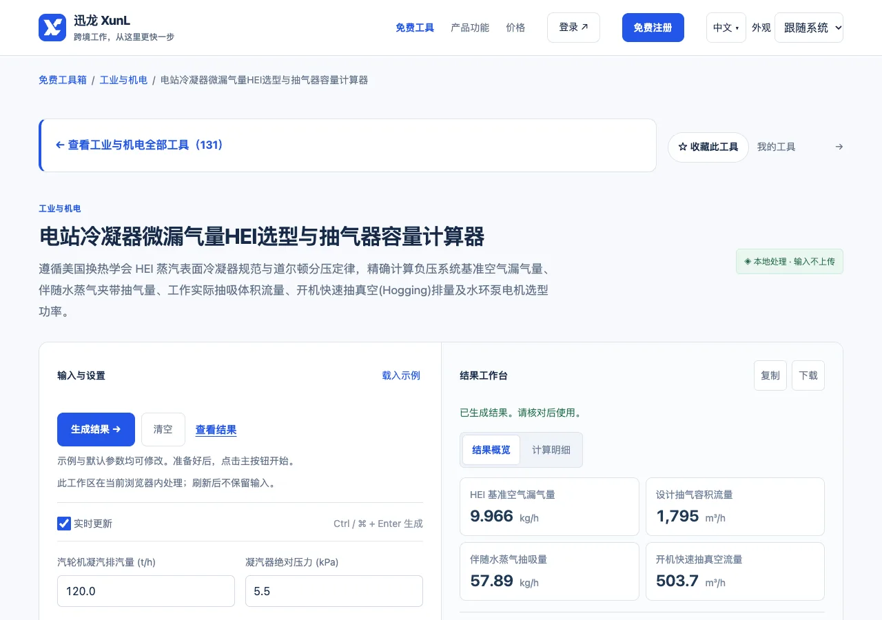This screenshot has height=620, width=882.
Task: Click the 本地处理 · 输入不上传 badge
Action: pyautogui.click(x=790, y=262)
